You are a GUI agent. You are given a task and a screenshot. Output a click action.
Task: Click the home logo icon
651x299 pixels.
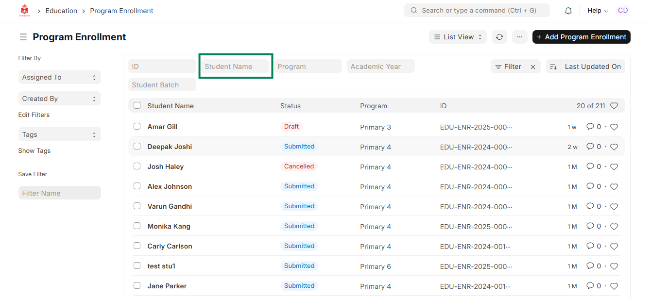click(24, 11)
